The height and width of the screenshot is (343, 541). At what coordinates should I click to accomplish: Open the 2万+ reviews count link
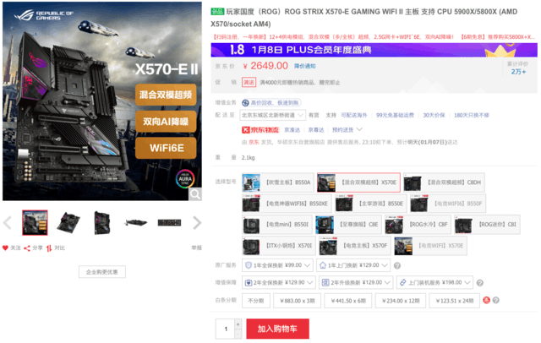point(518,72)
